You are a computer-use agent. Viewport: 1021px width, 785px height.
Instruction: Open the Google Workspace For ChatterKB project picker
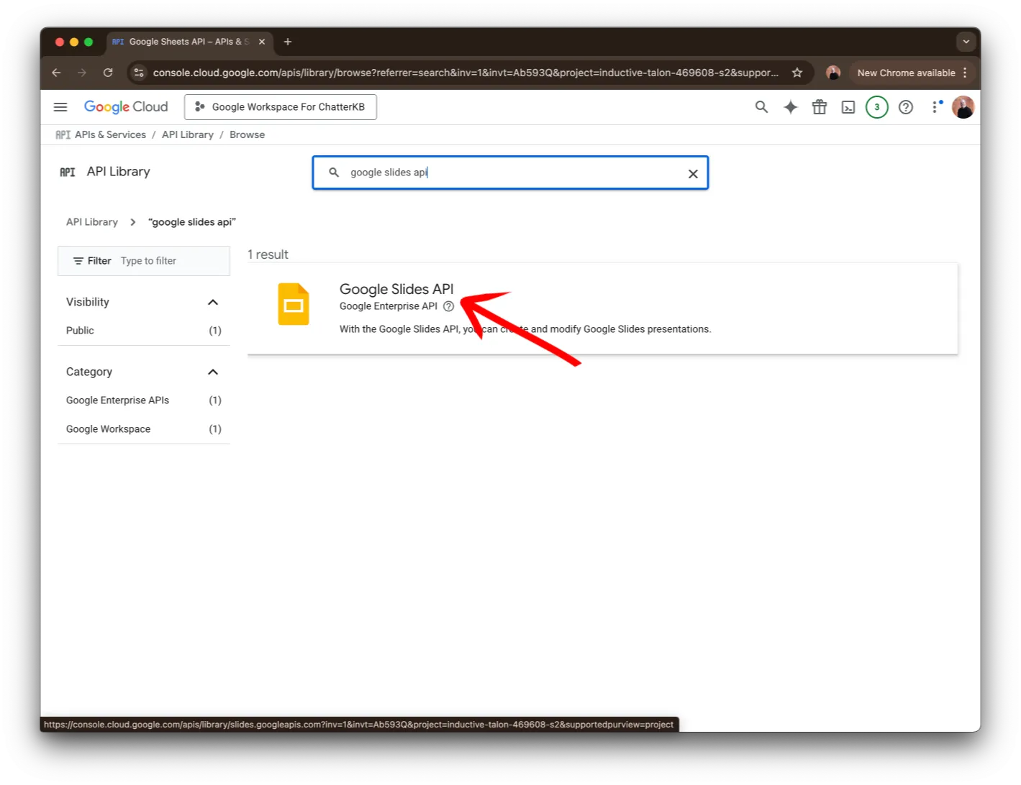tap(281, 107)
